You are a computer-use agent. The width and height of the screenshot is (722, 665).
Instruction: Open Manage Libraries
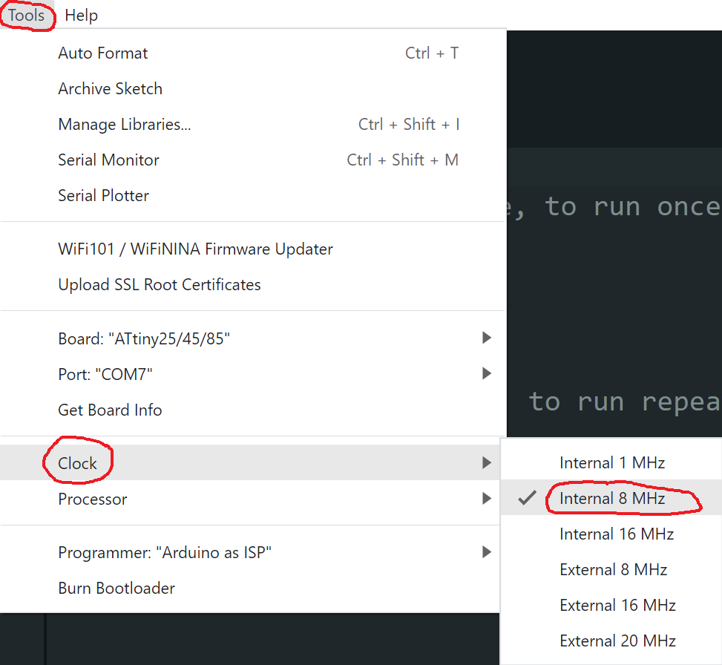[x=125, y=125]
